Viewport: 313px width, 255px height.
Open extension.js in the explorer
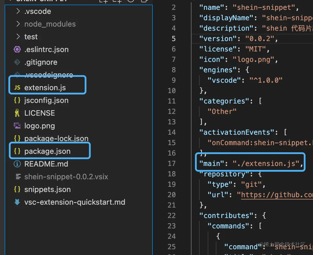[45, 88]
